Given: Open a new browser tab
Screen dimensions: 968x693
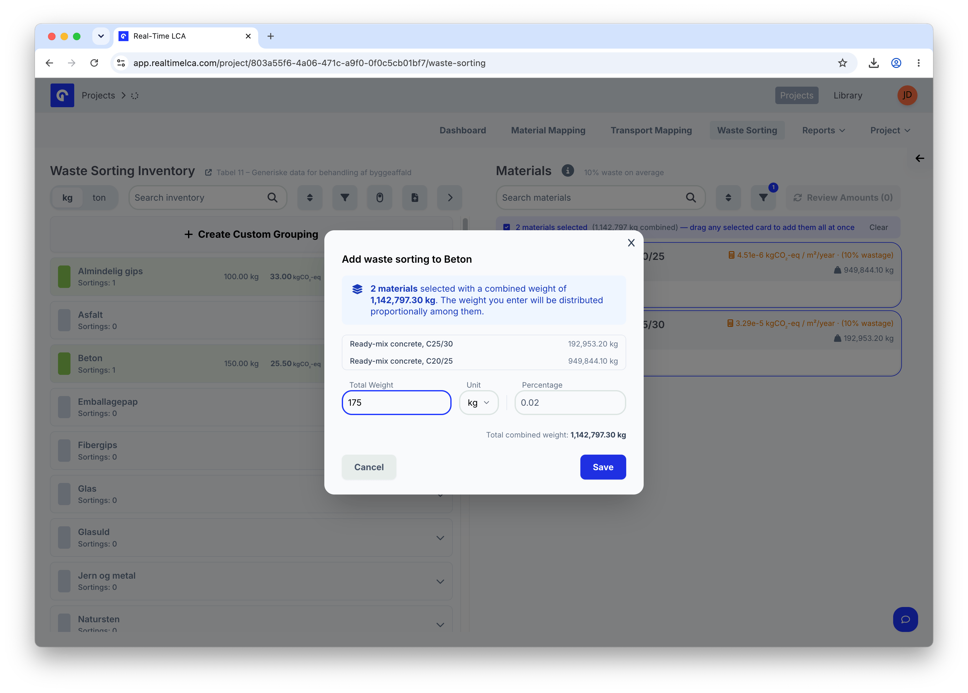Looking at the screenshot, I should (x=271, y=36).
